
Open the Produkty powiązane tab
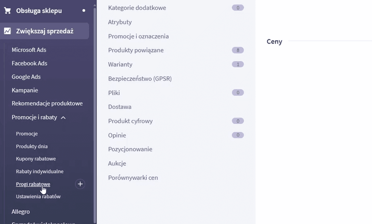tap(136, 50)
